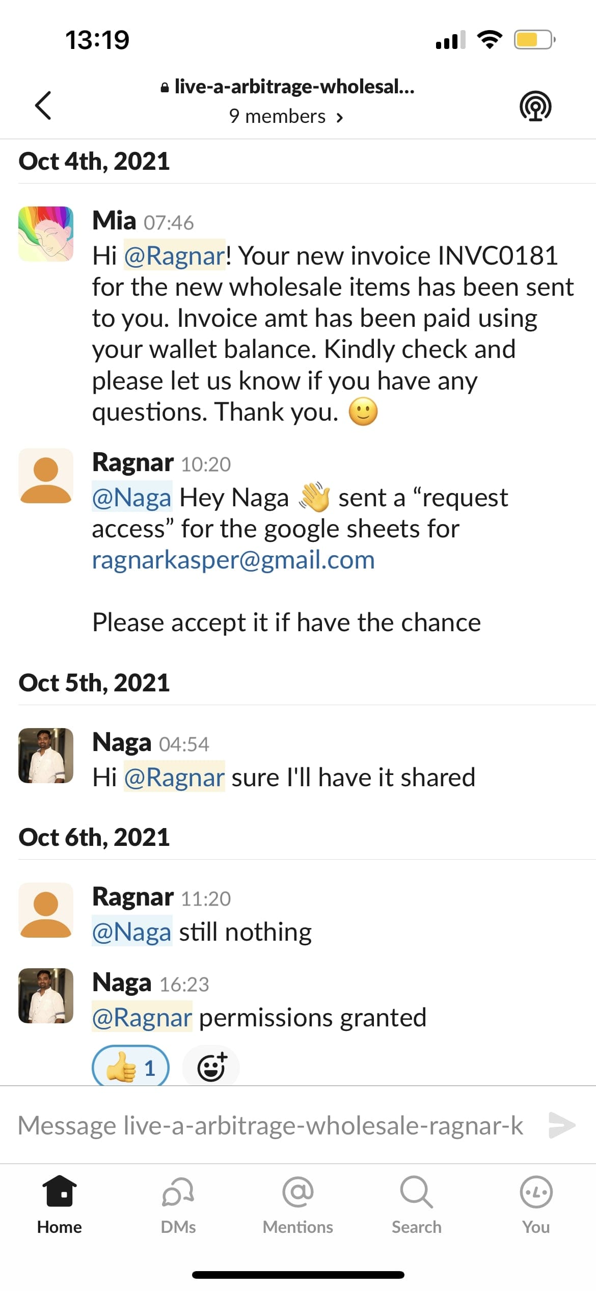Switch to the DMs tab
Image resolution: width=596 pixels, height=1291 pixels.
click(x=178, y=1205)
